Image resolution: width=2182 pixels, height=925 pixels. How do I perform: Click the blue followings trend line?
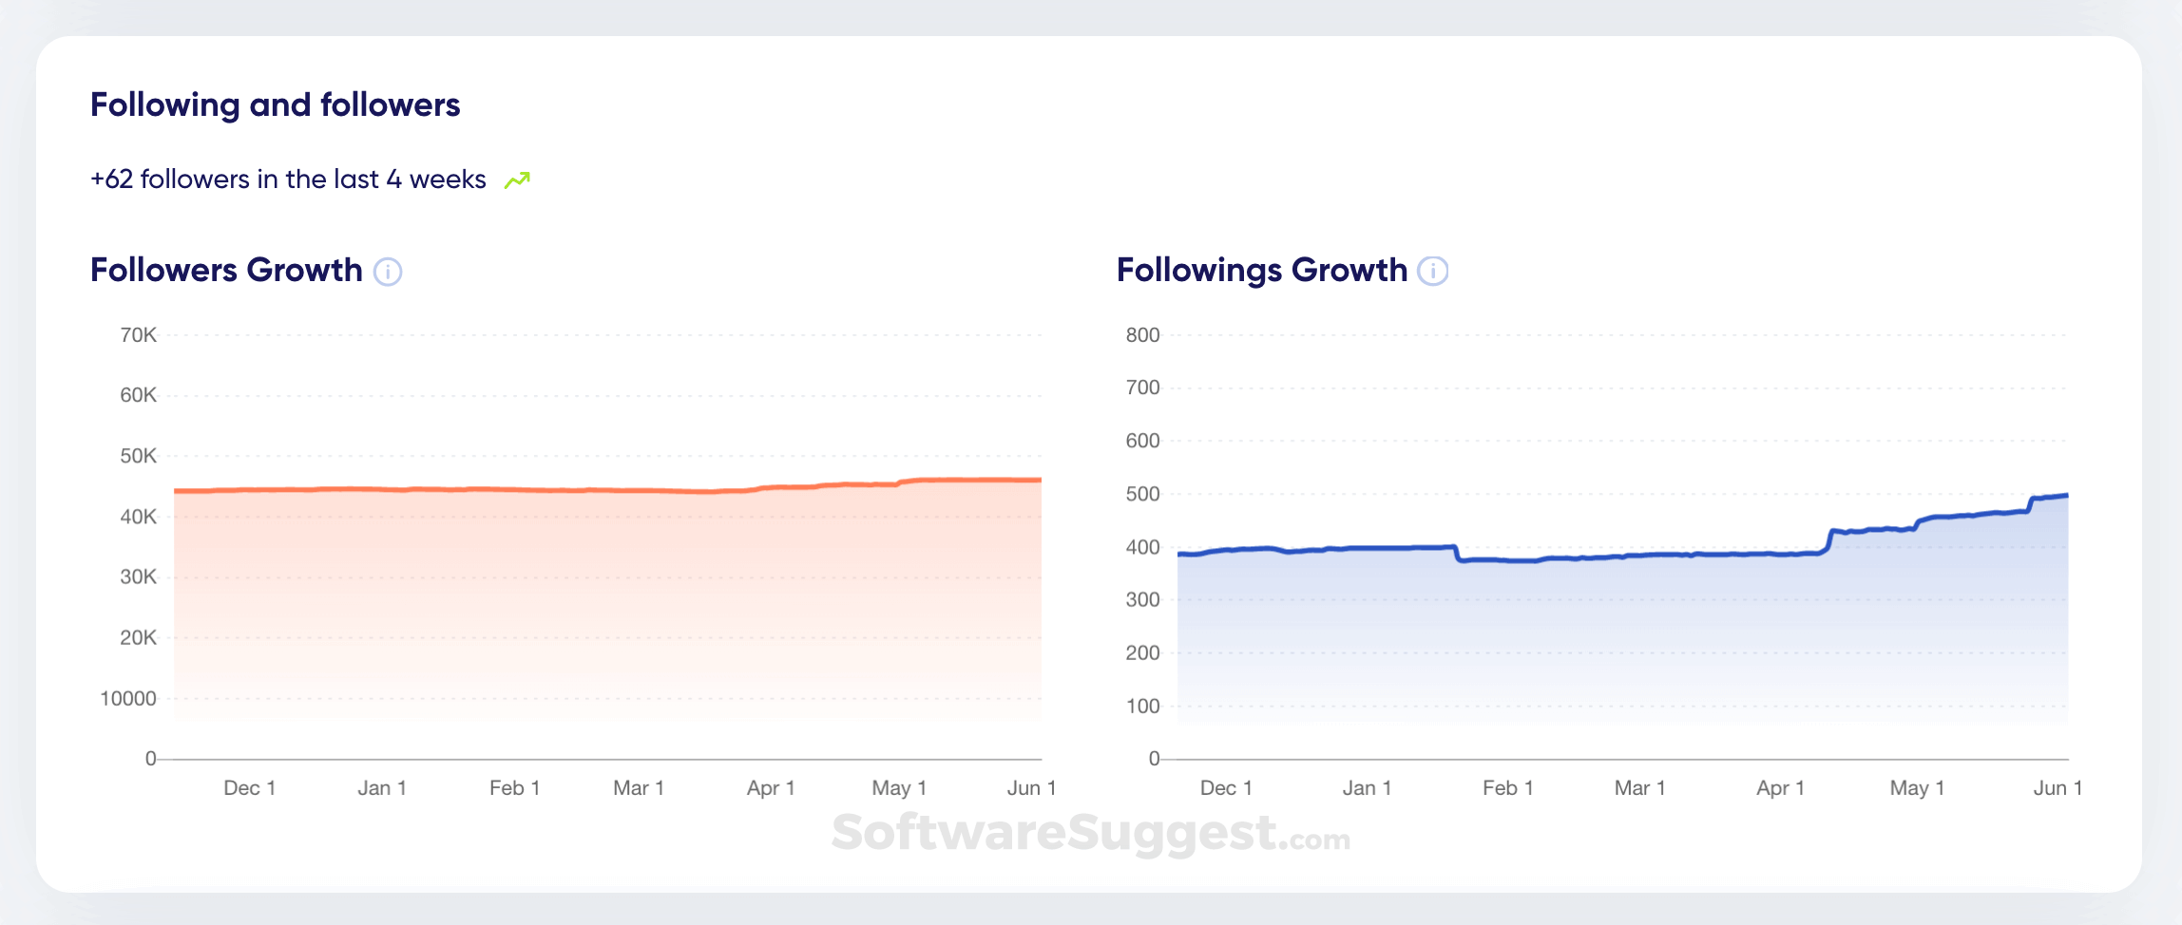tap(1616, 557)
